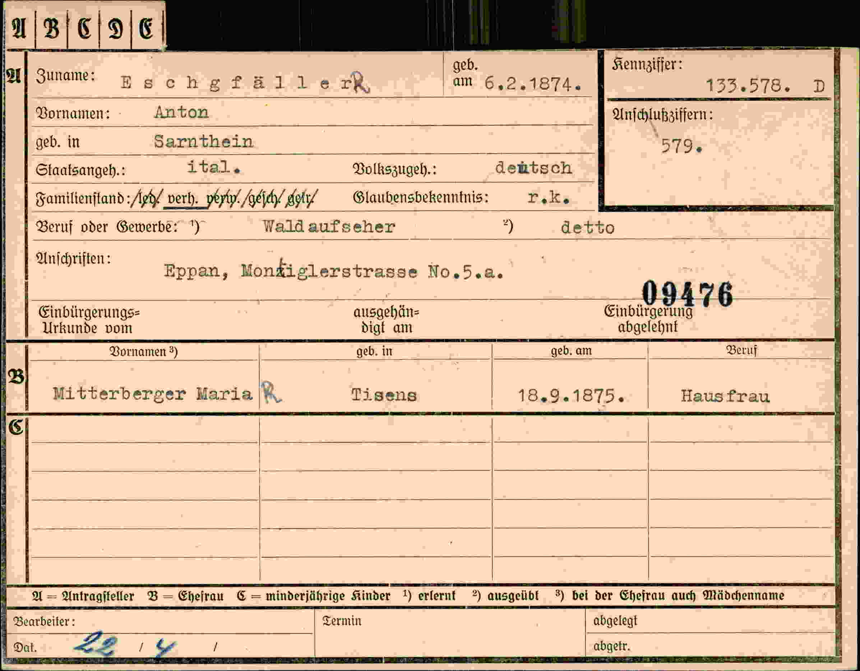860x671 pixels.
Task: Click the legend 'A = Antragsteller'
Action: (x=83, y=596)
